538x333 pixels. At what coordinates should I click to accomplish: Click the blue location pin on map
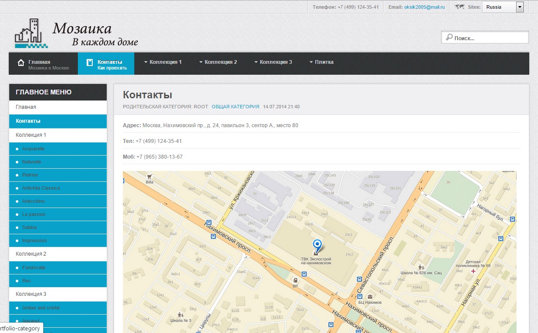(x=318, y=246)
